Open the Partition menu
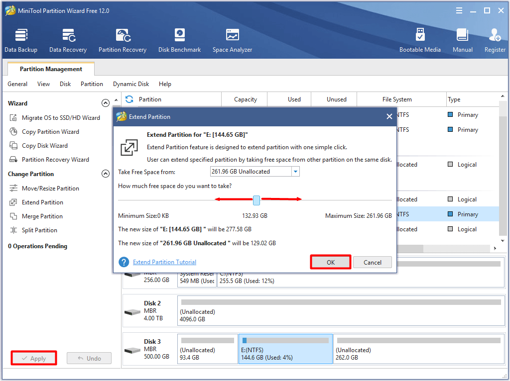Image resolution: width=510 pixels, height=381 pixels. (92, 84)
